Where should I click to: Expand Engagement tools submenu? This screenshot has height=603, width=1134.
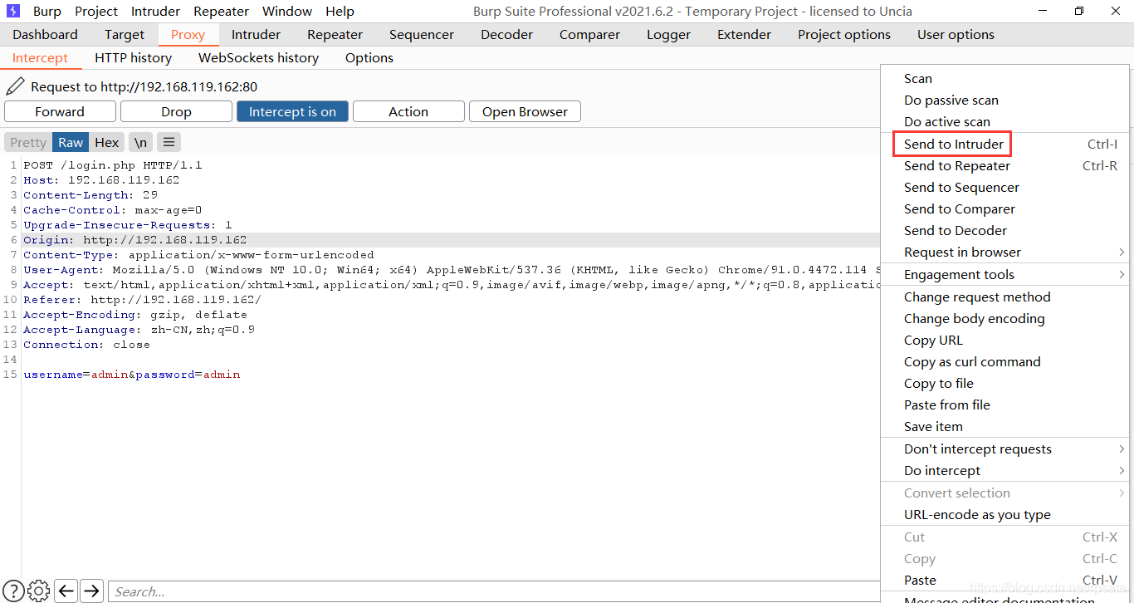point(1004,274)
